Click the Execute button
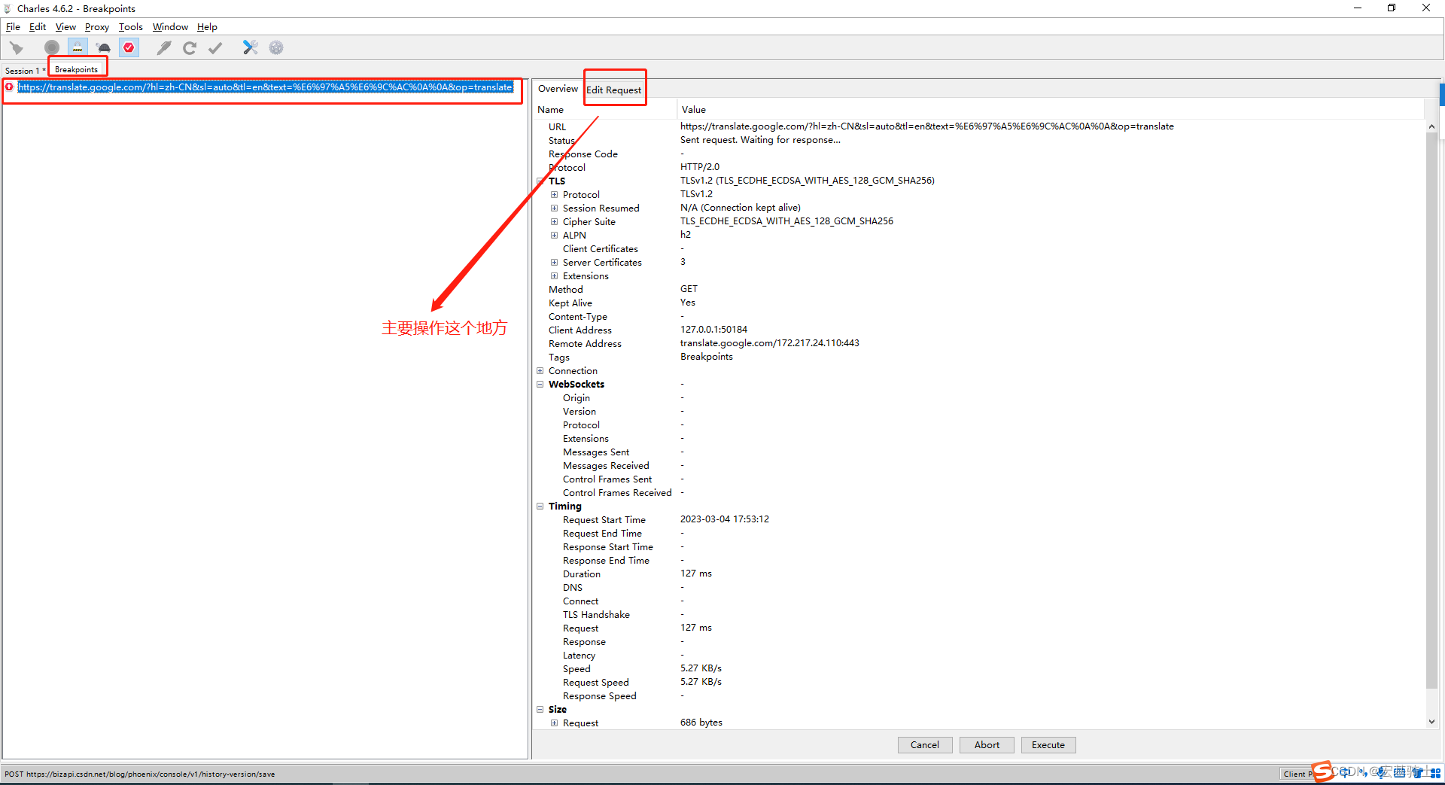The width and height of the screenshot is (1445, 785). pyautogui.click(x=1048, y=745)
